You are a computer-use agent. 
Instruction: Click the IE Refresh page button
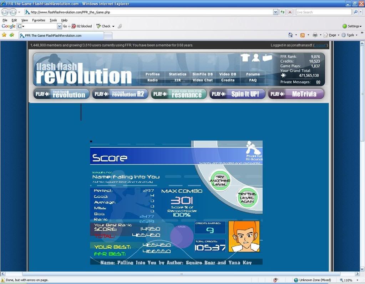[x=283, y=12]
